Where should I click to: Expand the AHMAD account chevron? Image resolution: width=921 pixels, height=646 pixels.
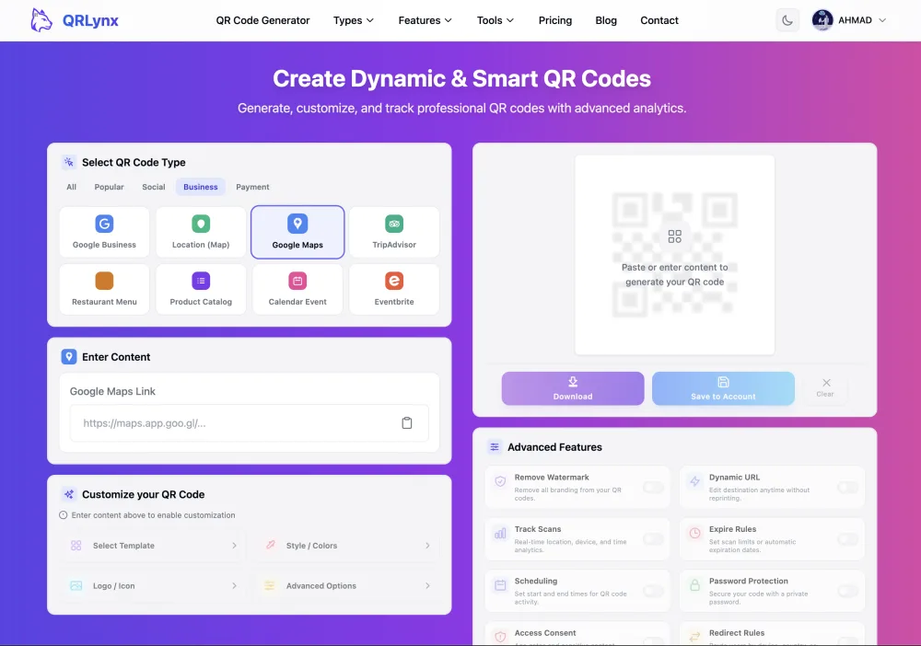point(882,20)
